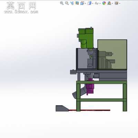
Task: Click the View Settings monitor icon
Action: 116,3
